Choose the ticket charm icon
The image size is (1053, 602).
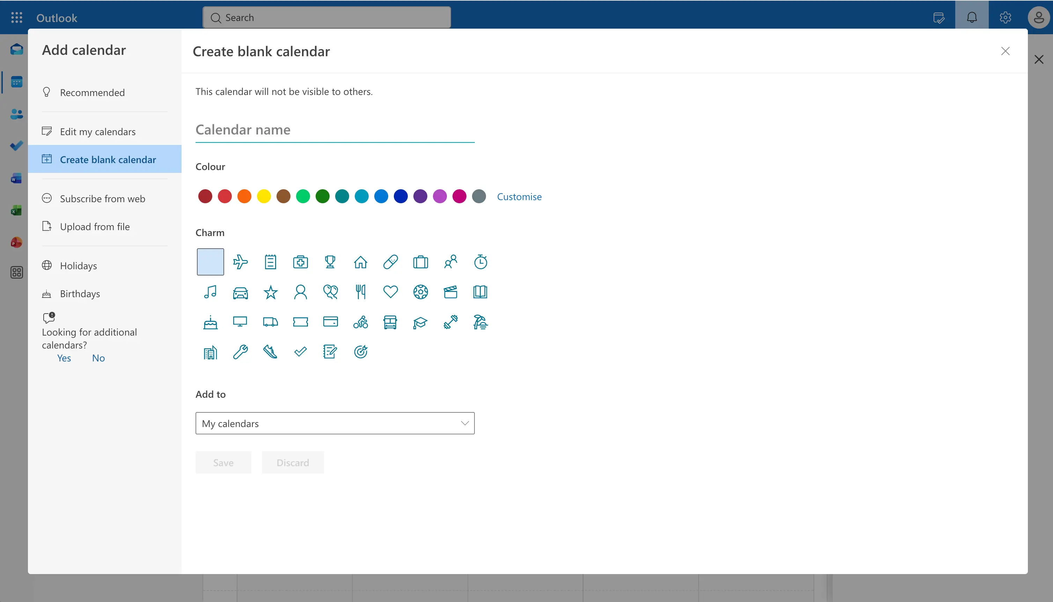(301, 322)
